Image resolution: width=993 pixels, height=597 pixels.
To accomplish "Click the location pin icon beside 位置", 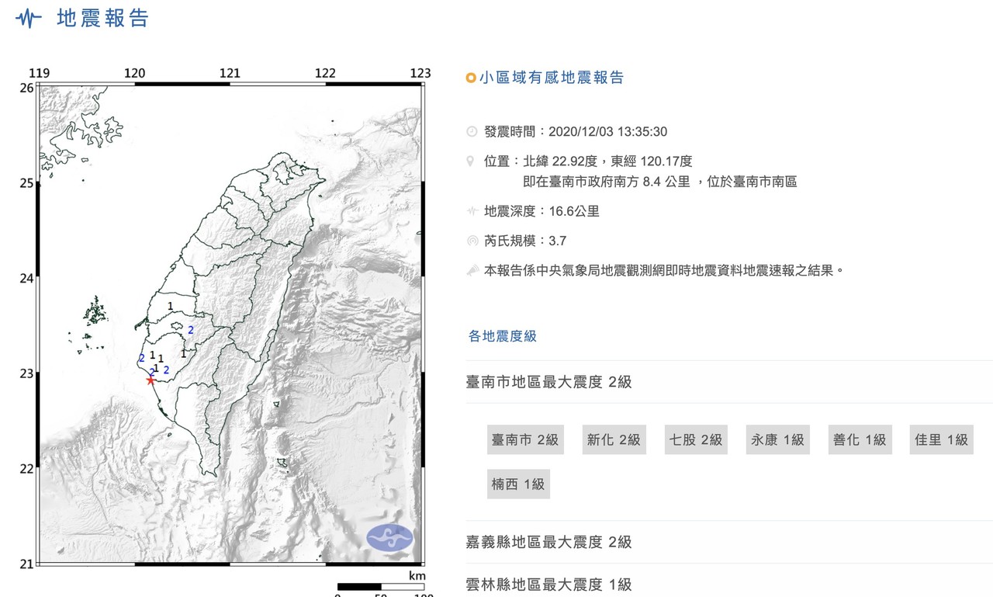I will (471, 161).
